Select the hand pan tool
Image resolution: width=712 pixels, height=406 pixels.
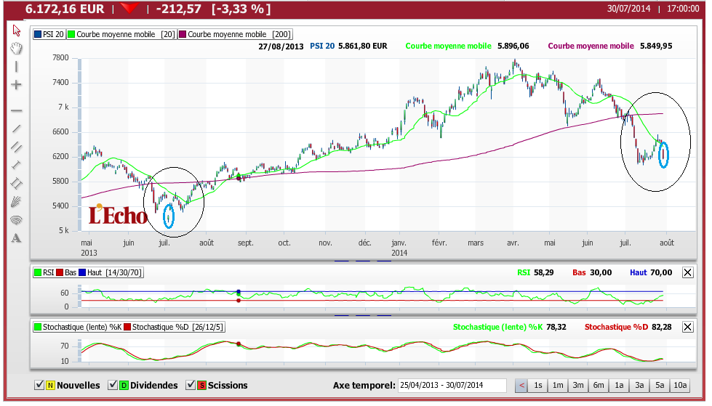coord(17,48)
